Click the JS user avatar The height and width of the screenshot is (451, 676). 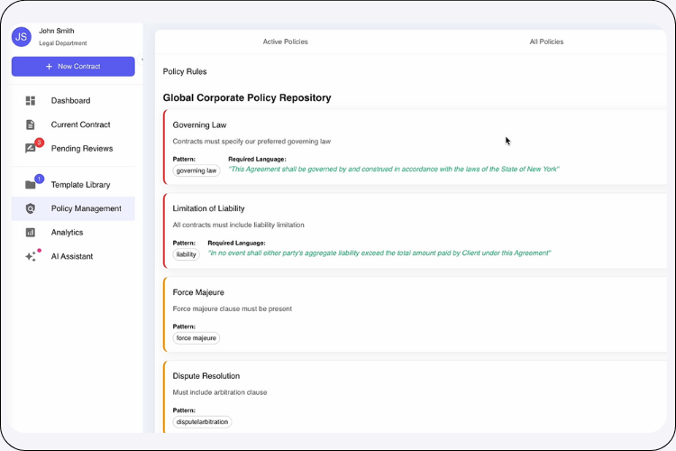point(22,36)
